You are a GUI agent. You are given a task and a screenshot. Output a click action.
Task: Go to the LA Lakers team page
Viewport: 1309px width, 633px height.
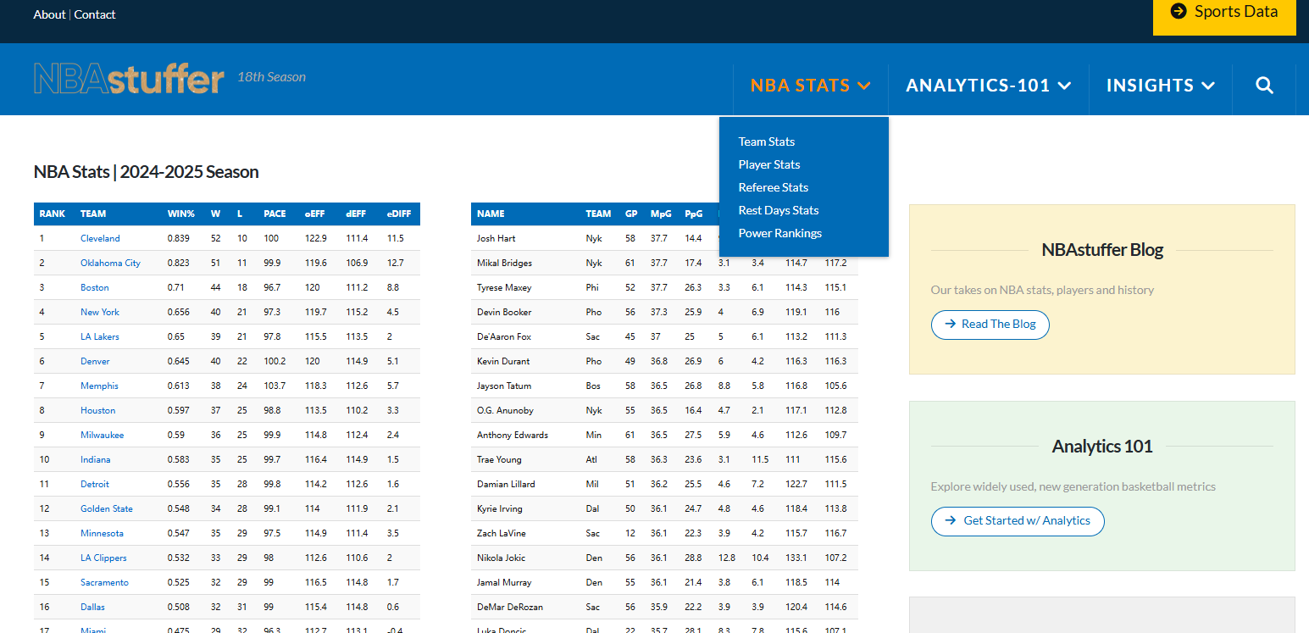tap(100, 337)
